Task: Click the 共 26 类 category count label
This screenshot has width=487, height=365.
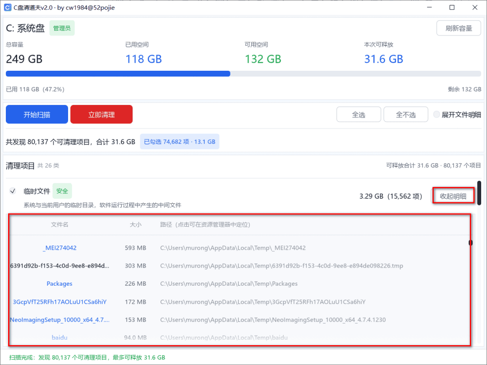Action: (x=48, y=165)
